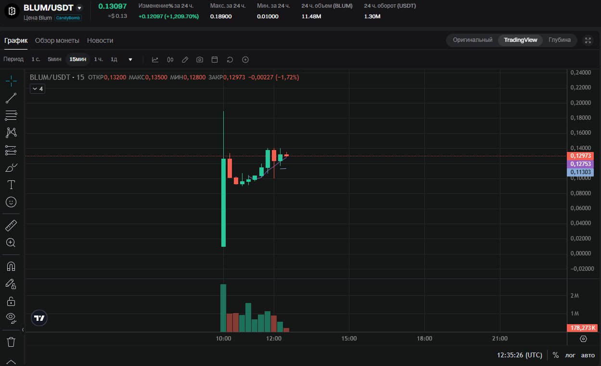
Task: Click the red 0,12973 current price label
Action: pyautogui.click(x=581, y=156)
